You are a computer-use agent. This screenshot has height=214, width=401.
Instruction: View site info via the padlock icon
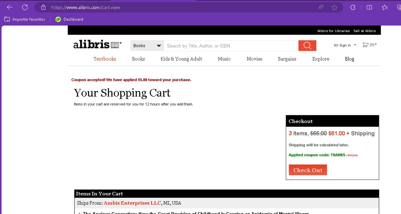[x=43, y=7]
